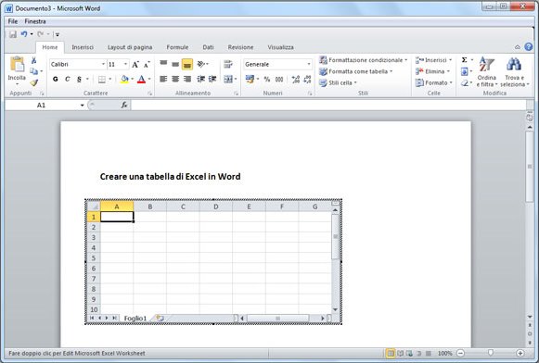Click the wrap text icon
Image resolution: width=539 pixels, height=363 pixels.
(227, 64)
